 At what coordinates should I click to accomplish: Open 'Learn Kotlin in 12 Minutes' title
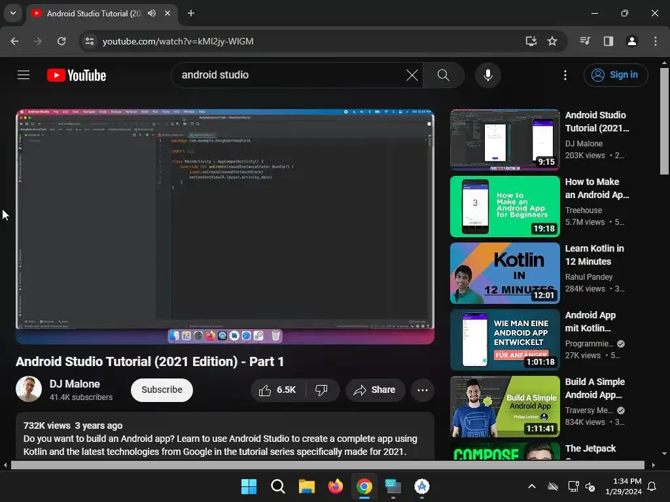pos(594,255)
